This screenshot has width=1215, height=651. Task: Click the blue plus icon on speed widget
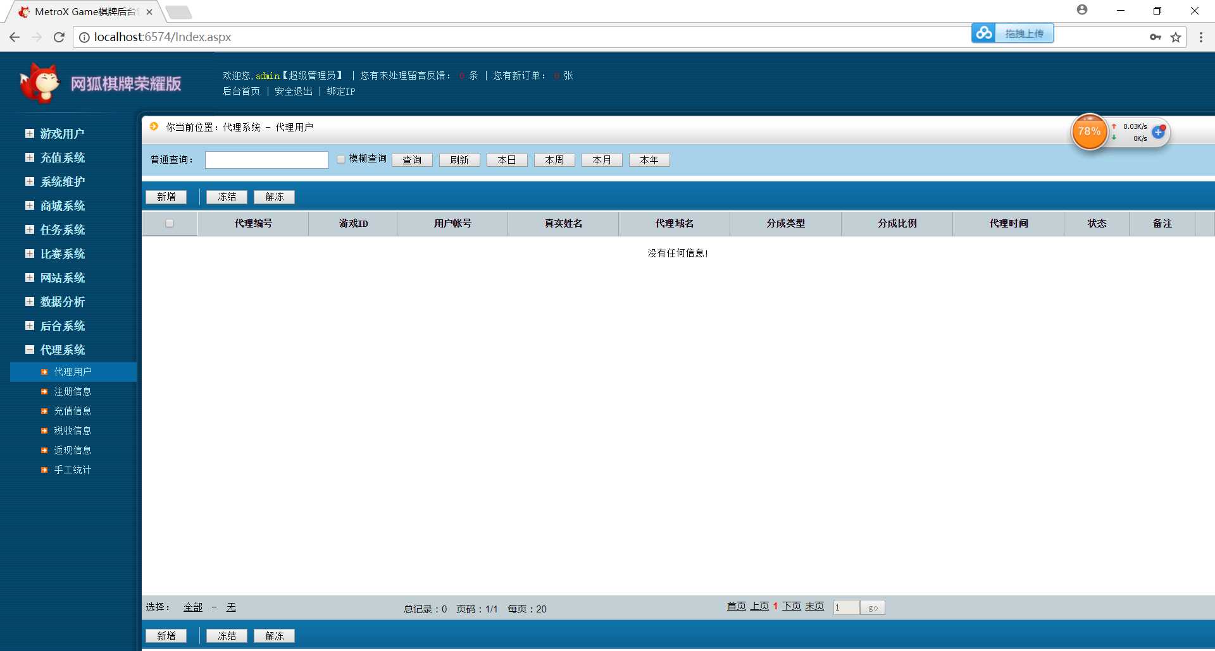(x=1159, y=132)
